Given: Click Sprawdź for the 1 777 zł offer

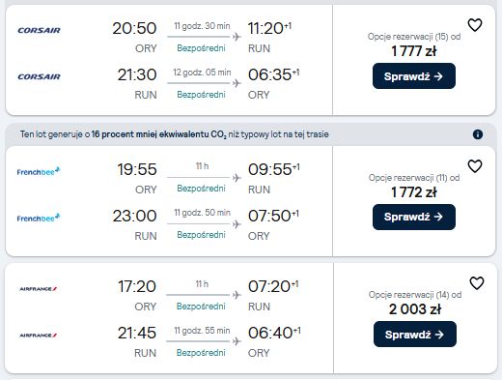Looking at the screenshot, I should 414,76.
